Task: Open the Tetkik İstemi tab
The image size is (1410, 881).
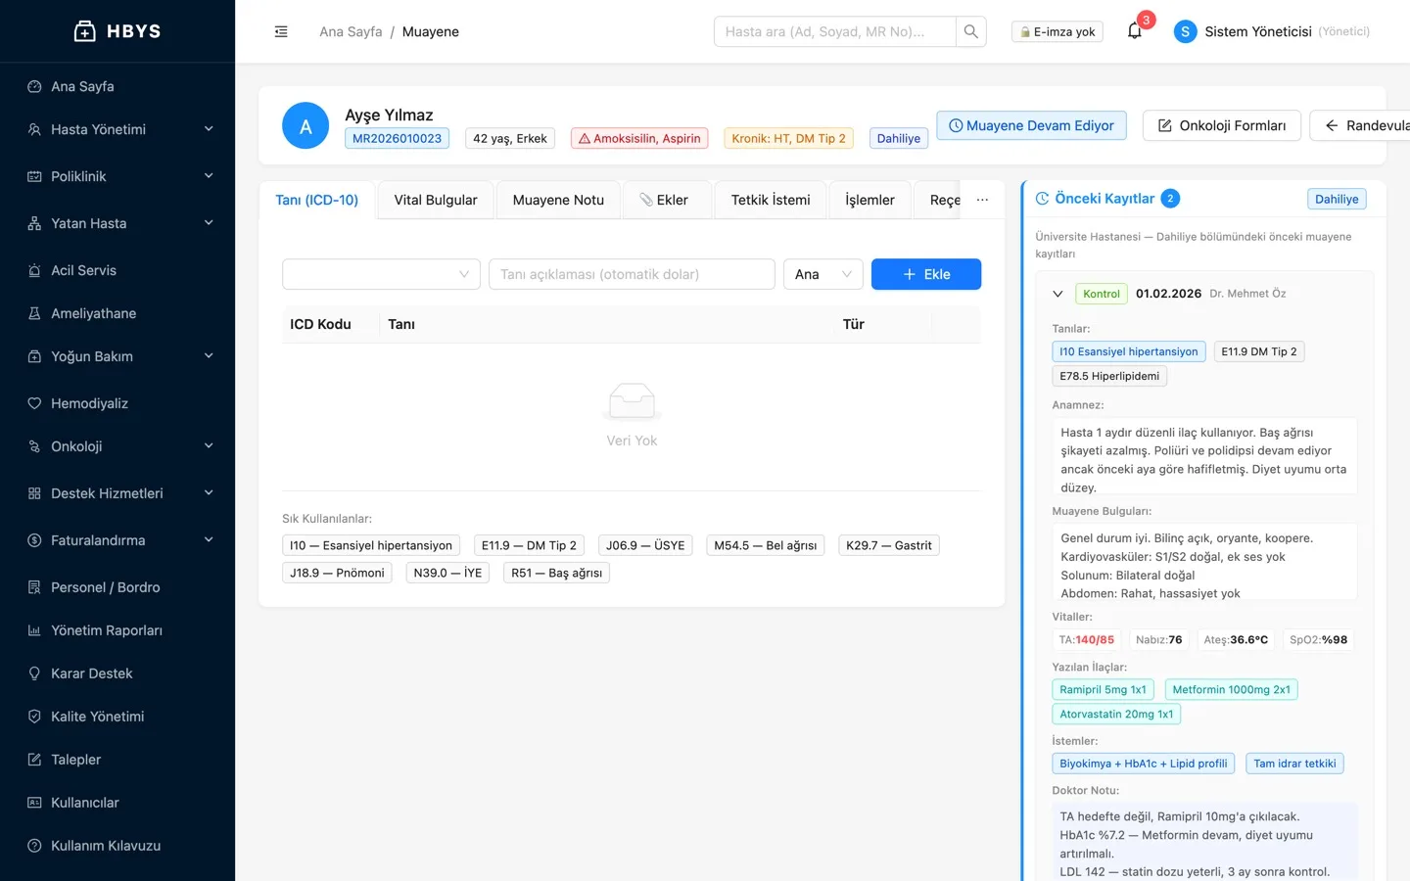Action: point(771,200)
